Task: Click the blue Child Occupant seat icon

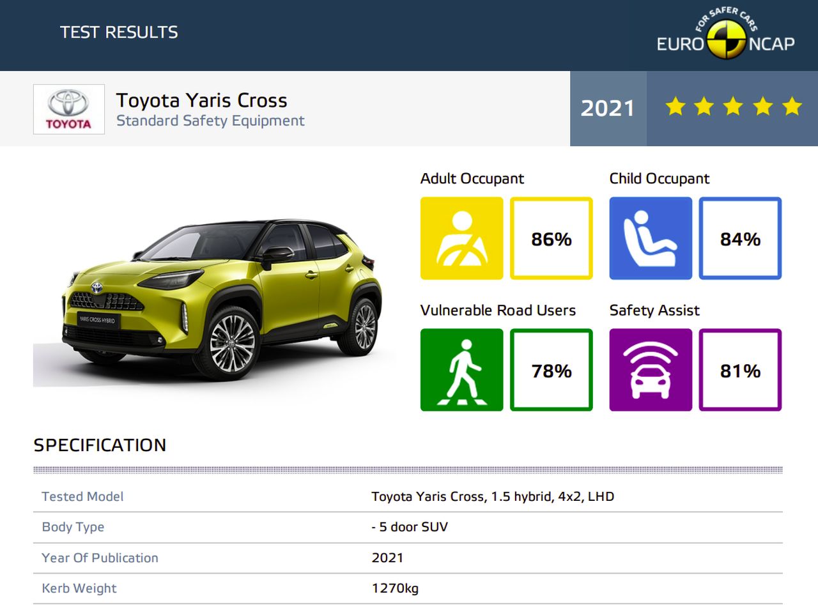Action: coord(651,238)
